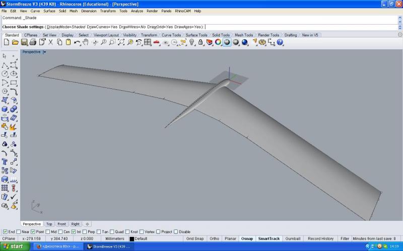Click the Undo arrow icon
The height and width of the screenshot is (251, 403).
pos(77,43)
